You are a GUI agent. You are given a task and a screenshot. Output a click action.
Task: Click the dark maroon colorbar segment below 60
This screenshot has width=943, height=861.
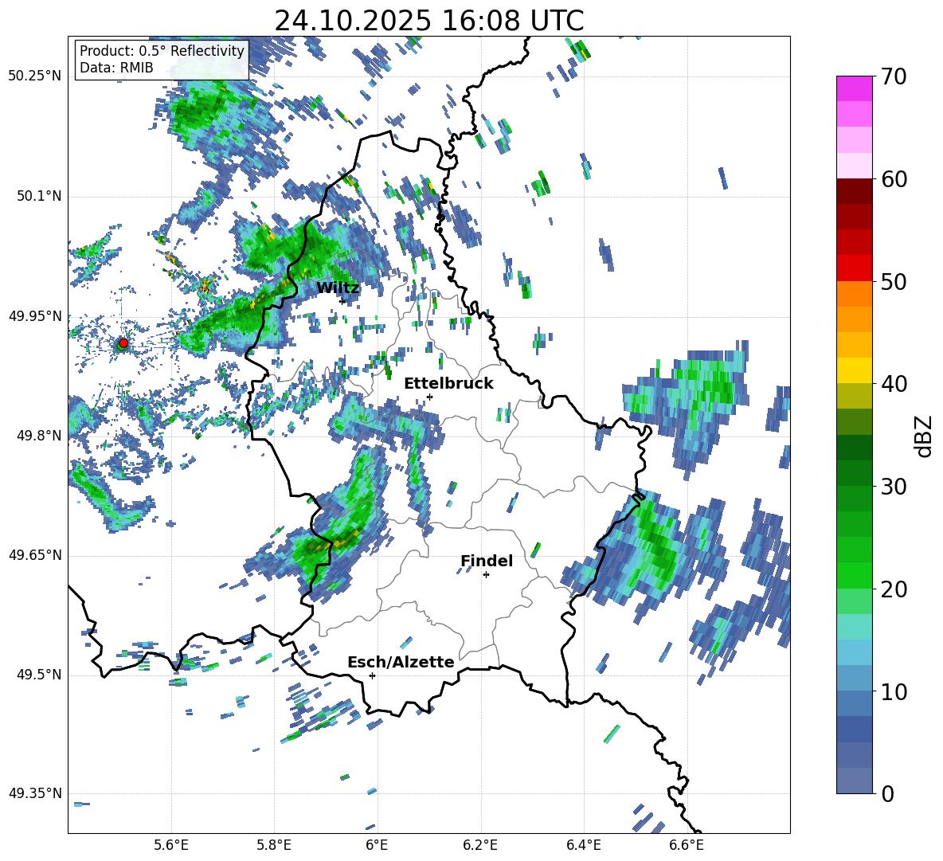[854, 191]
